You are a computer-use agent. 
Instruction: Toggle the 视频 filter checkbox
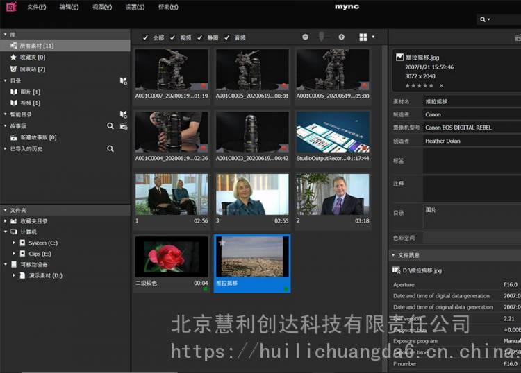coord(173,37)
